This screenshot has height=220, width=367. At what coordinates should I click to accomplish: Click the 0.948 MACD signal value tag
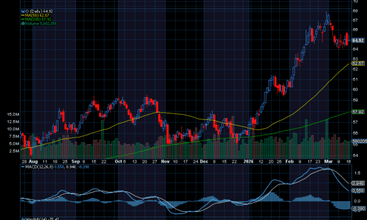coord(358,183)
